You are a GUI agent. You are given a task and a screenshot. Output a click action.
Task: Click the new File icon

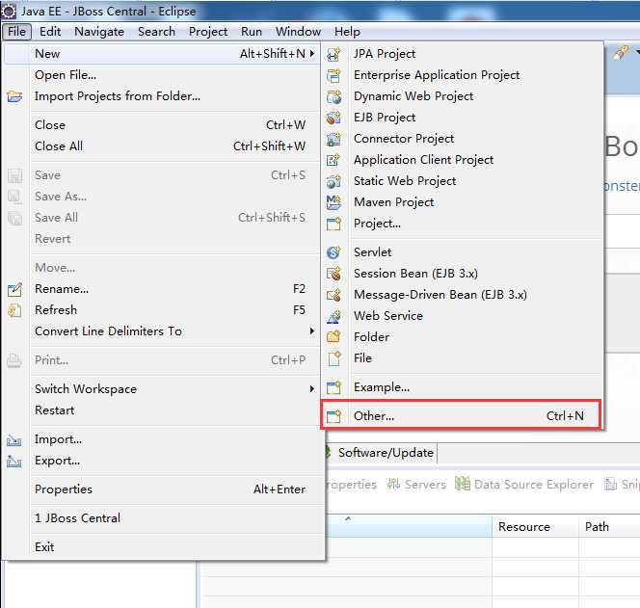tap(333, 358)
